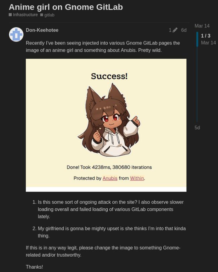The image size is (218, 272).
Task: Jump to Mar 14 at timeline top
Action: [x=202, y=26]
